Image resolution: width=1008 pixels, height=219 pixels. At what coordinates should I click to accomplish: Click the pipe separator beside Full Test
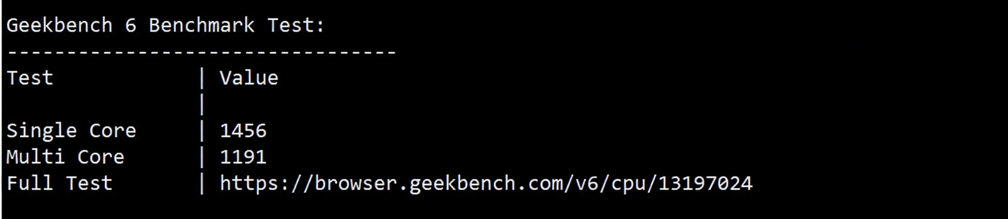point(202,183)
